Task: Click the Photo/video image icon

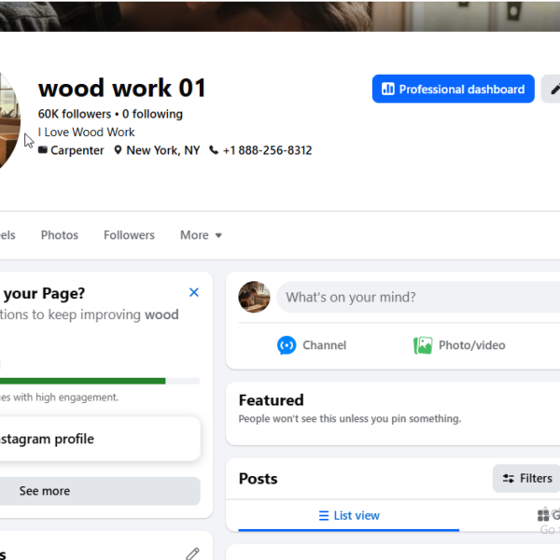Action: click(x=423, y=345)
